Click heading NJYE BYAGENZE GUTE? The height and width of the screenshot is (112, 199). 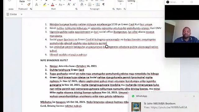click(54, 60)
